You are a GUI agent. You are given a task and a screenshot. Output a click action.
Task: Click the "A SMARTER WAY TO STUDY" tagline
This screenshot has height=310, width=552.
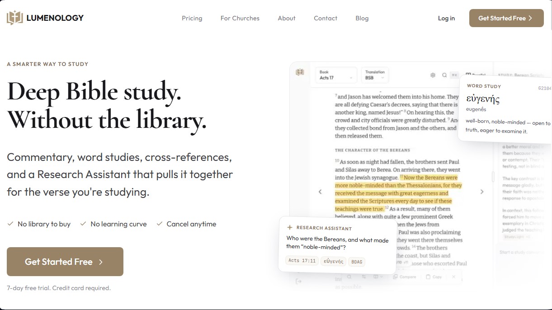tap(47, 64)
